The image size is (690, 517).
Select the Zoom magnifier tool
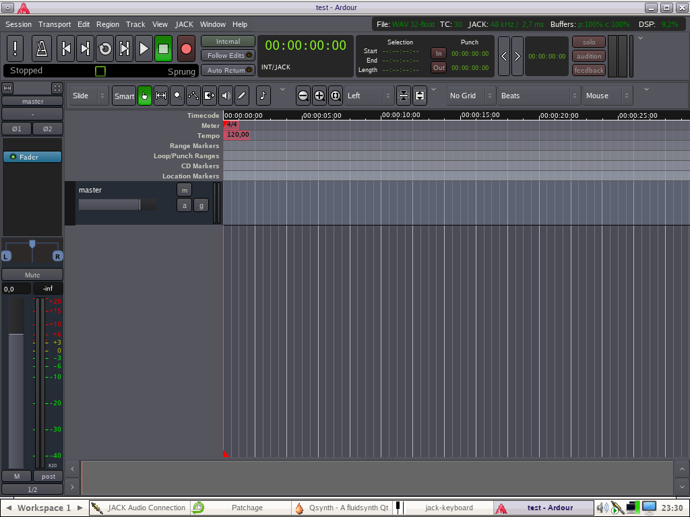click(177, 96)
